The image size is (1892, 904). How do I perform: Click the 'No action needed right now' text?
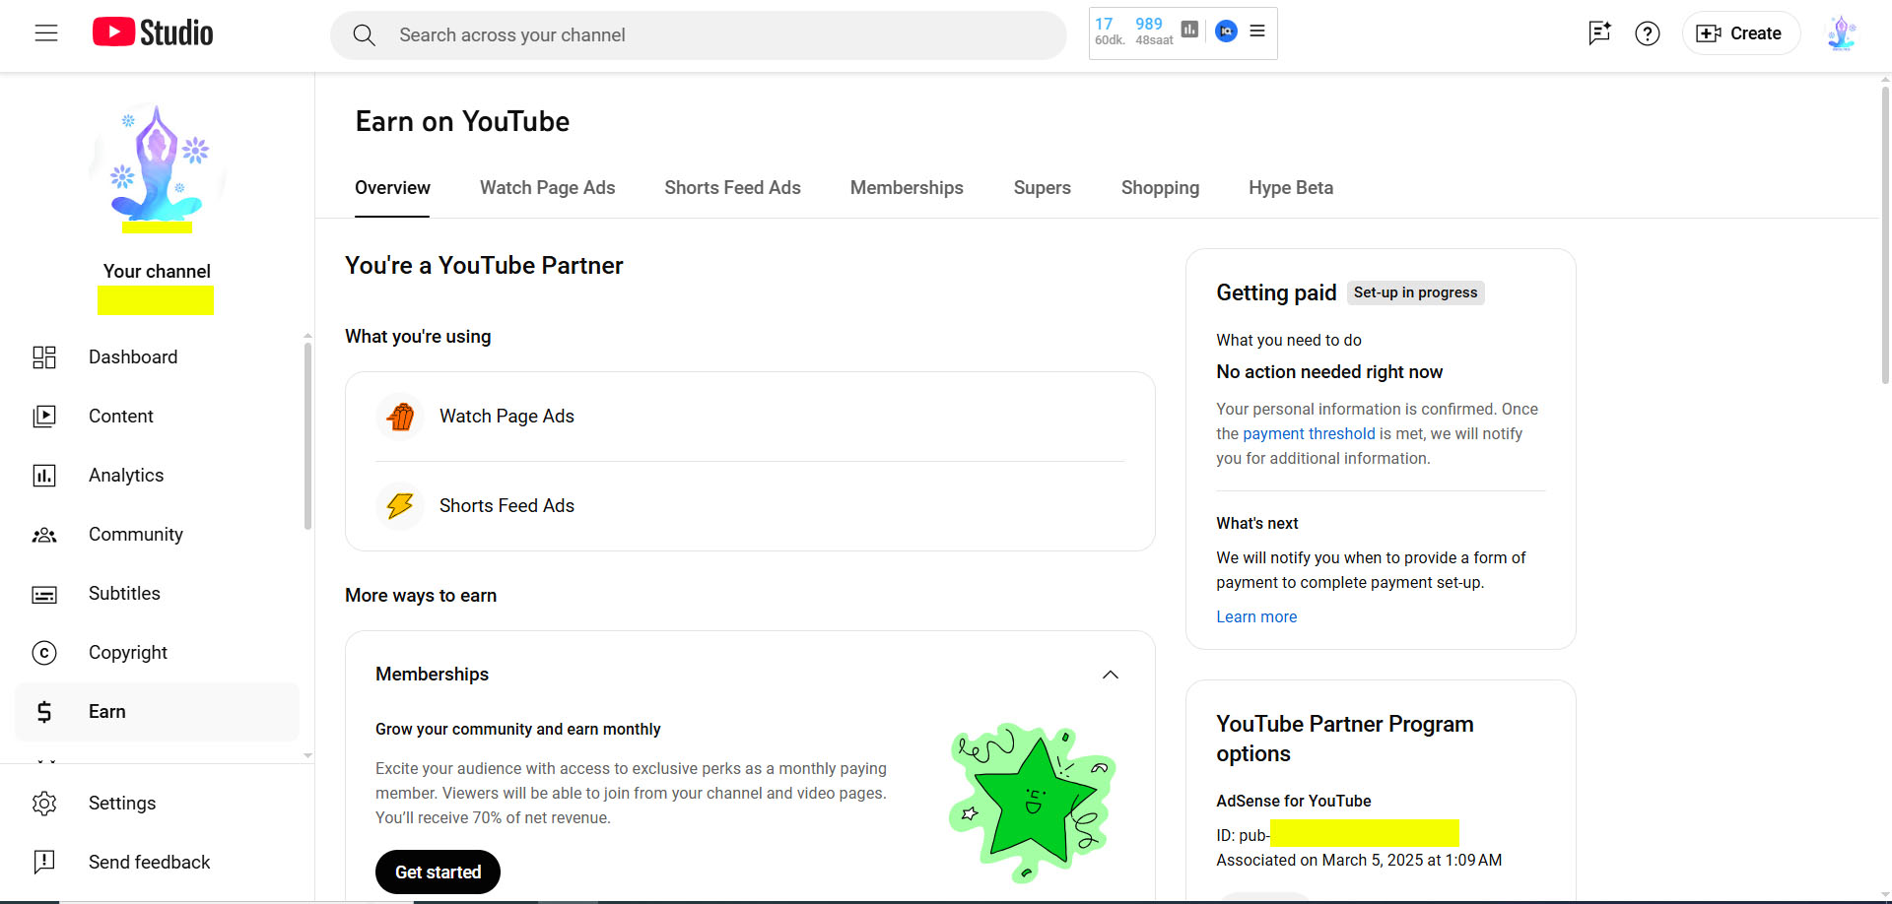point(1329,372)
